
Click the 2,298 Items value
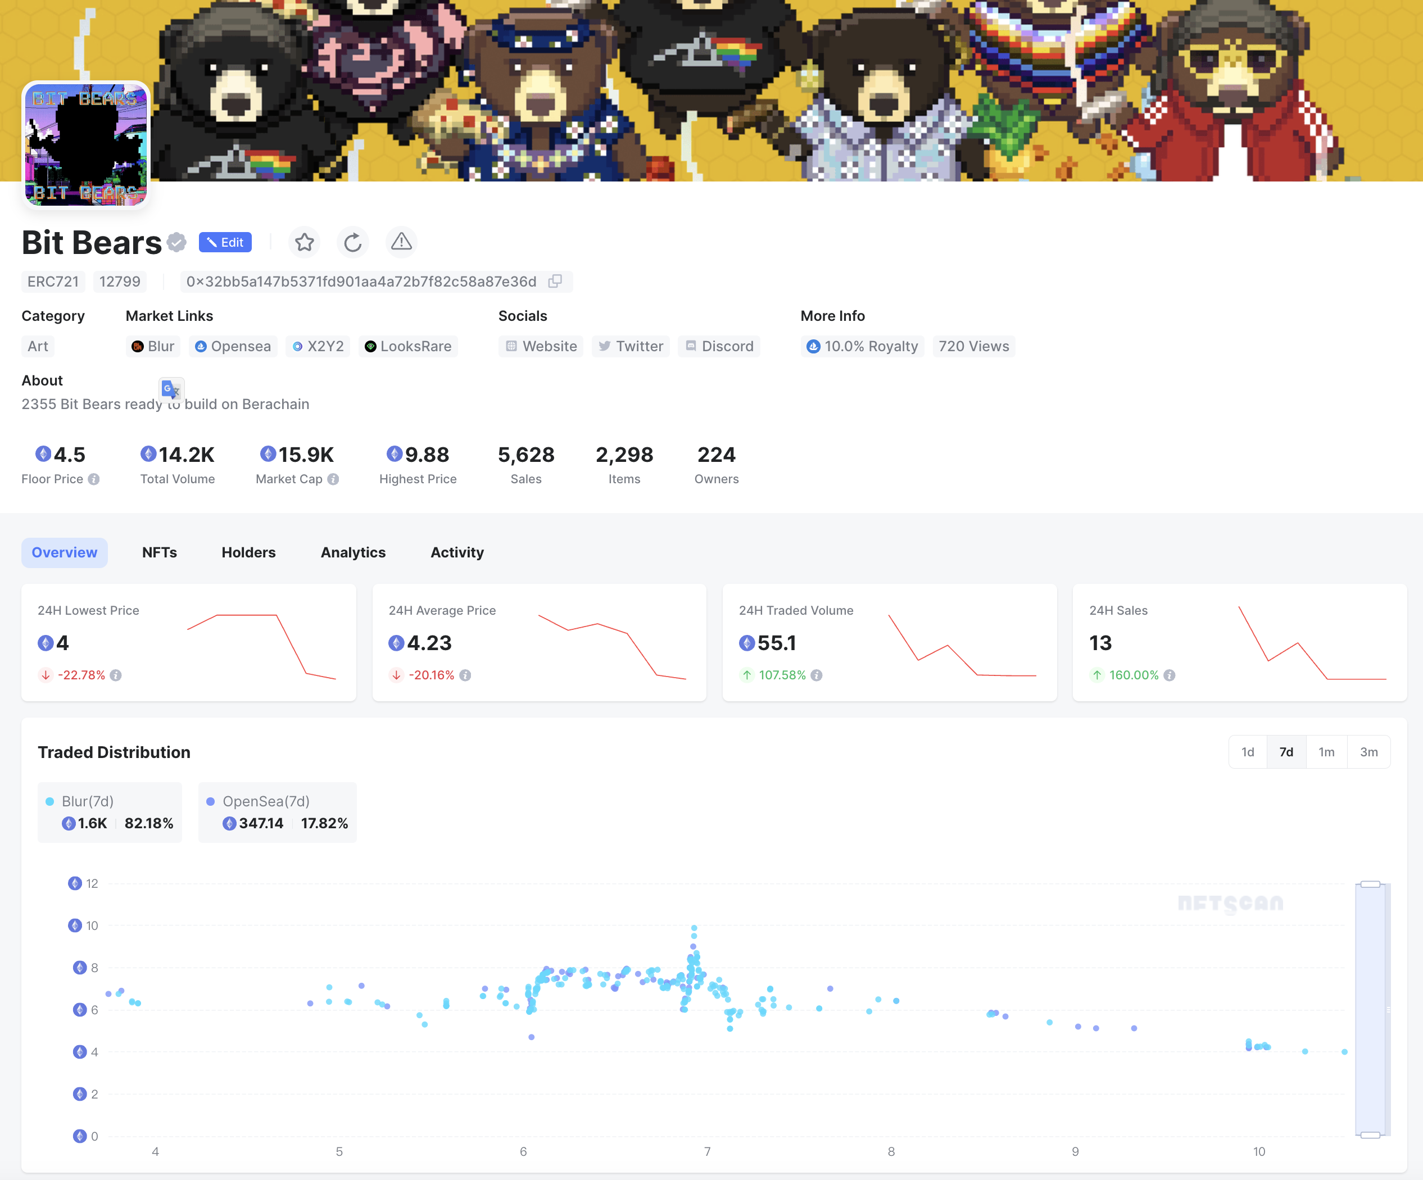coord(624,455)
